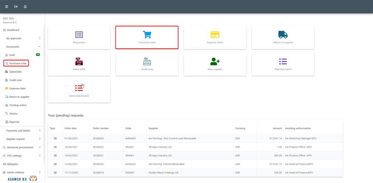This screenshot has width=373, height=183.
Task: Open the Requisition tile
Action: (x=79, y=37)
